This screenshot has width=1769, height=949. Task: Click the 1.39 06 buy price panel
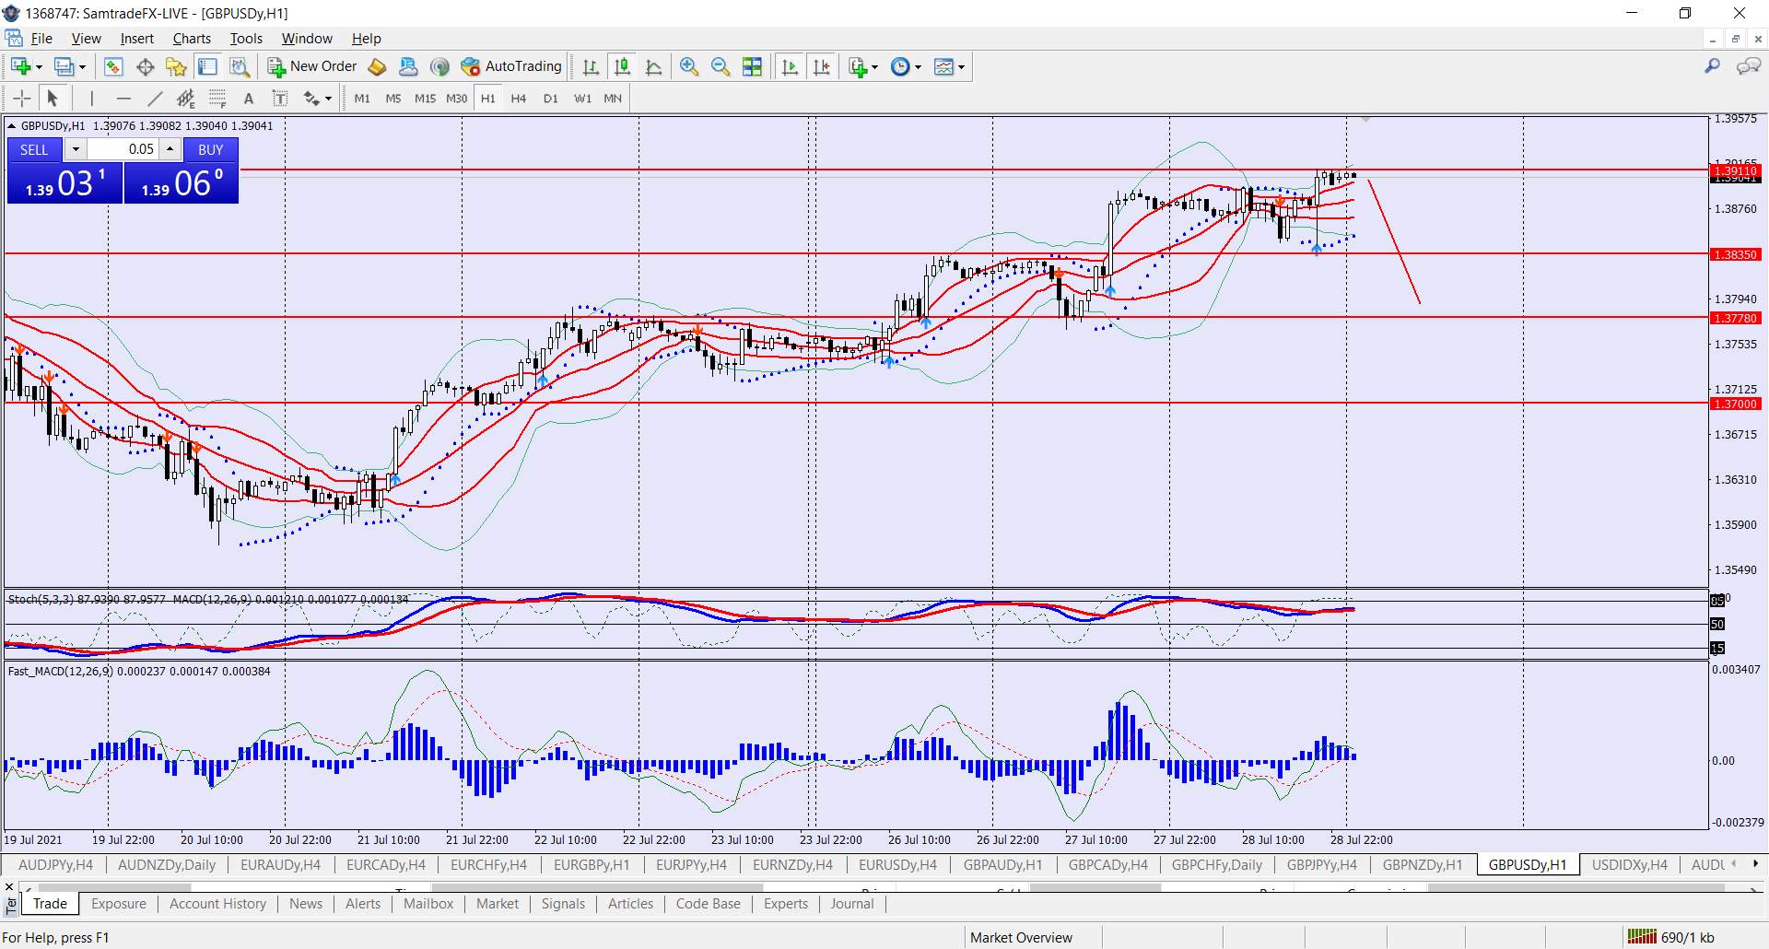182,183
